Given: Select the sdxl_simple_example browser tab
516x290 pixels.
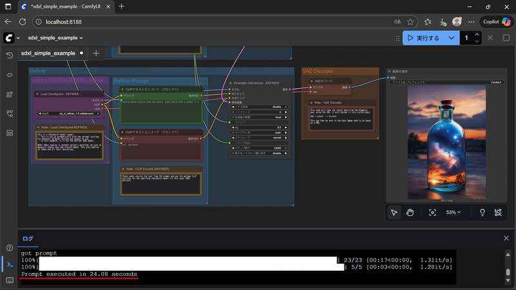Looking at the screenshot, I should point(65,6).
